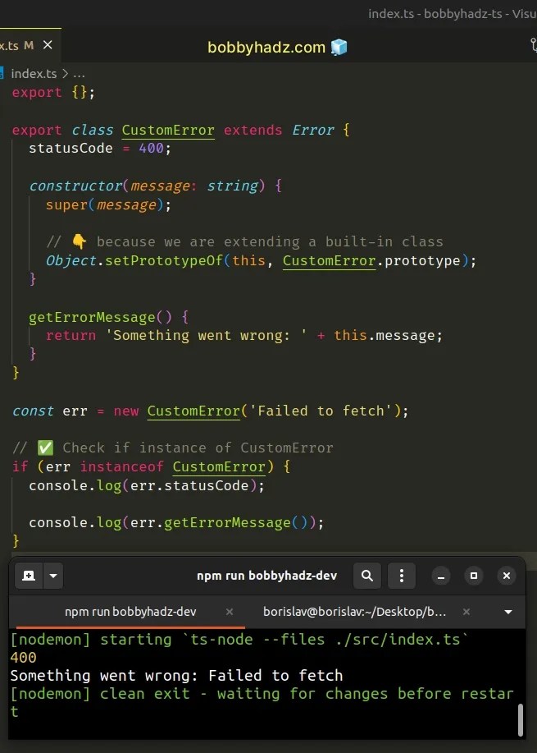Switch to the borislav@borislav terminal tab

pyautogui.click(x=355, y=612)
